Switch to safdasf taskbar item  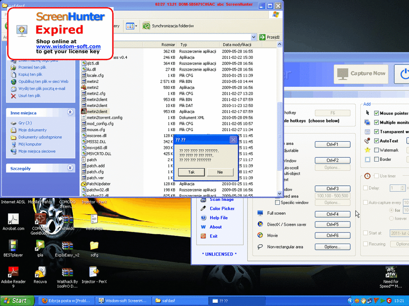click(x=180, y=301)
